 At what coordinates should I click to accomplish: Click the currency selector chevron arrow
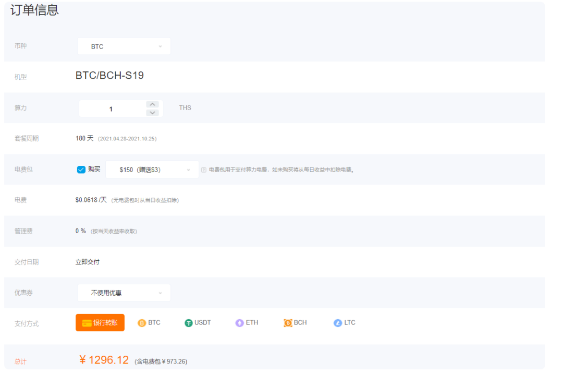pyautogui.click(x=160, y=46)
